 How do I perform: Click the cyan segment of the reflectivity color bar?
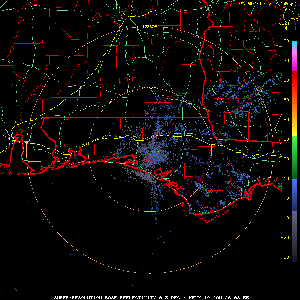pyautogui.click(x=294, y=44)
